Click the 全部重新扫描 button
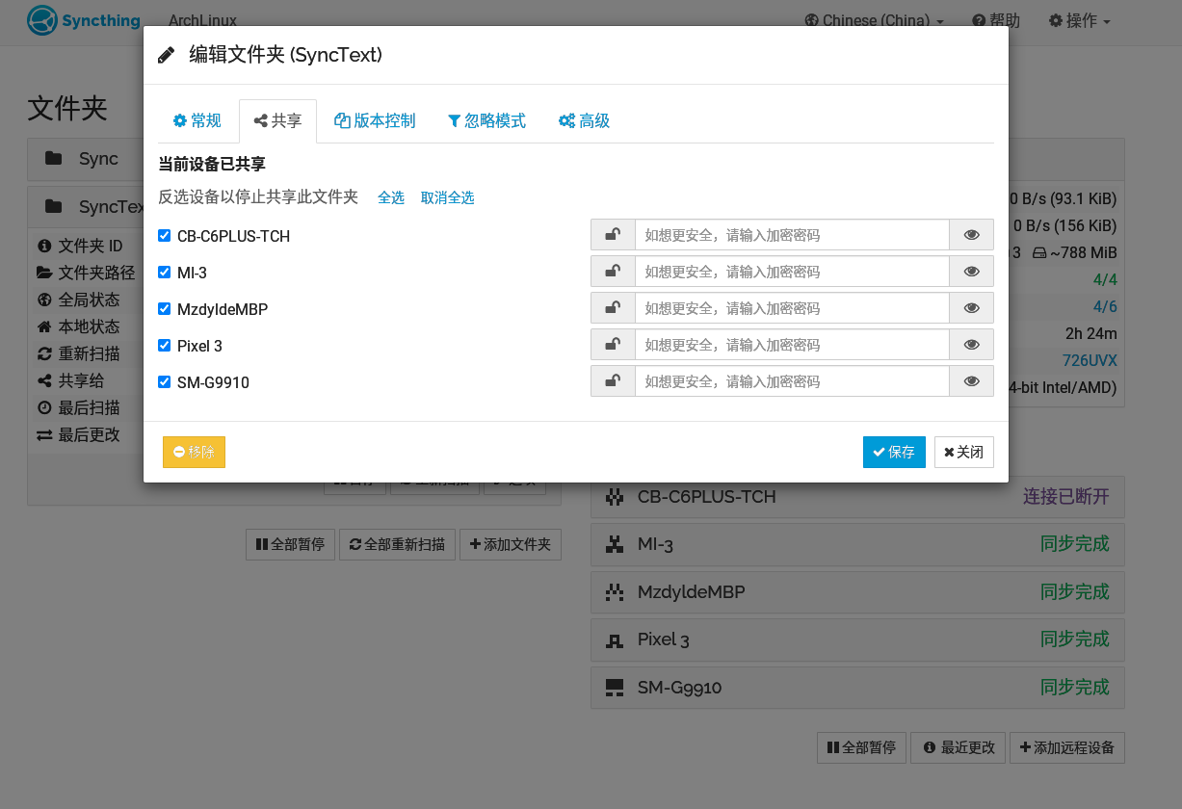 coord(397,544)
